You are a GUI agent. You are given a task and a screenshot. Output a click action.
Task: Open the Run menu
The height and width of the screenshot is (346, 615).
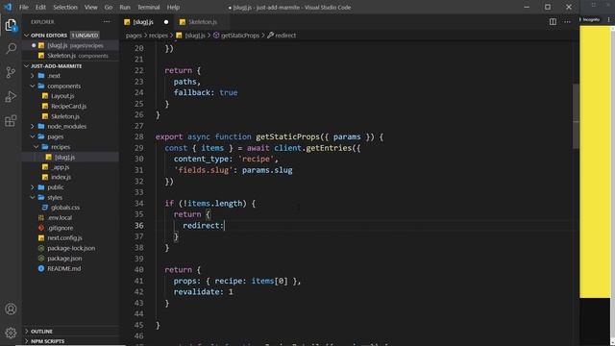coord(125,7)
